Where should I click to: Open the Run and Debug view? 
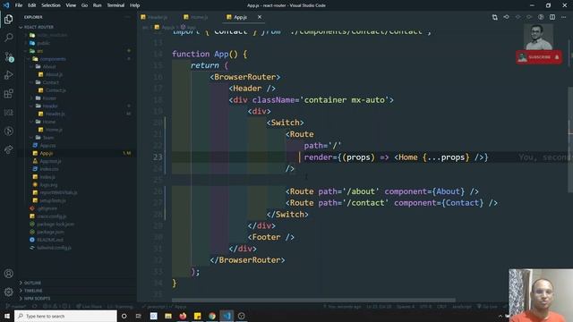[x=8, y=75]
